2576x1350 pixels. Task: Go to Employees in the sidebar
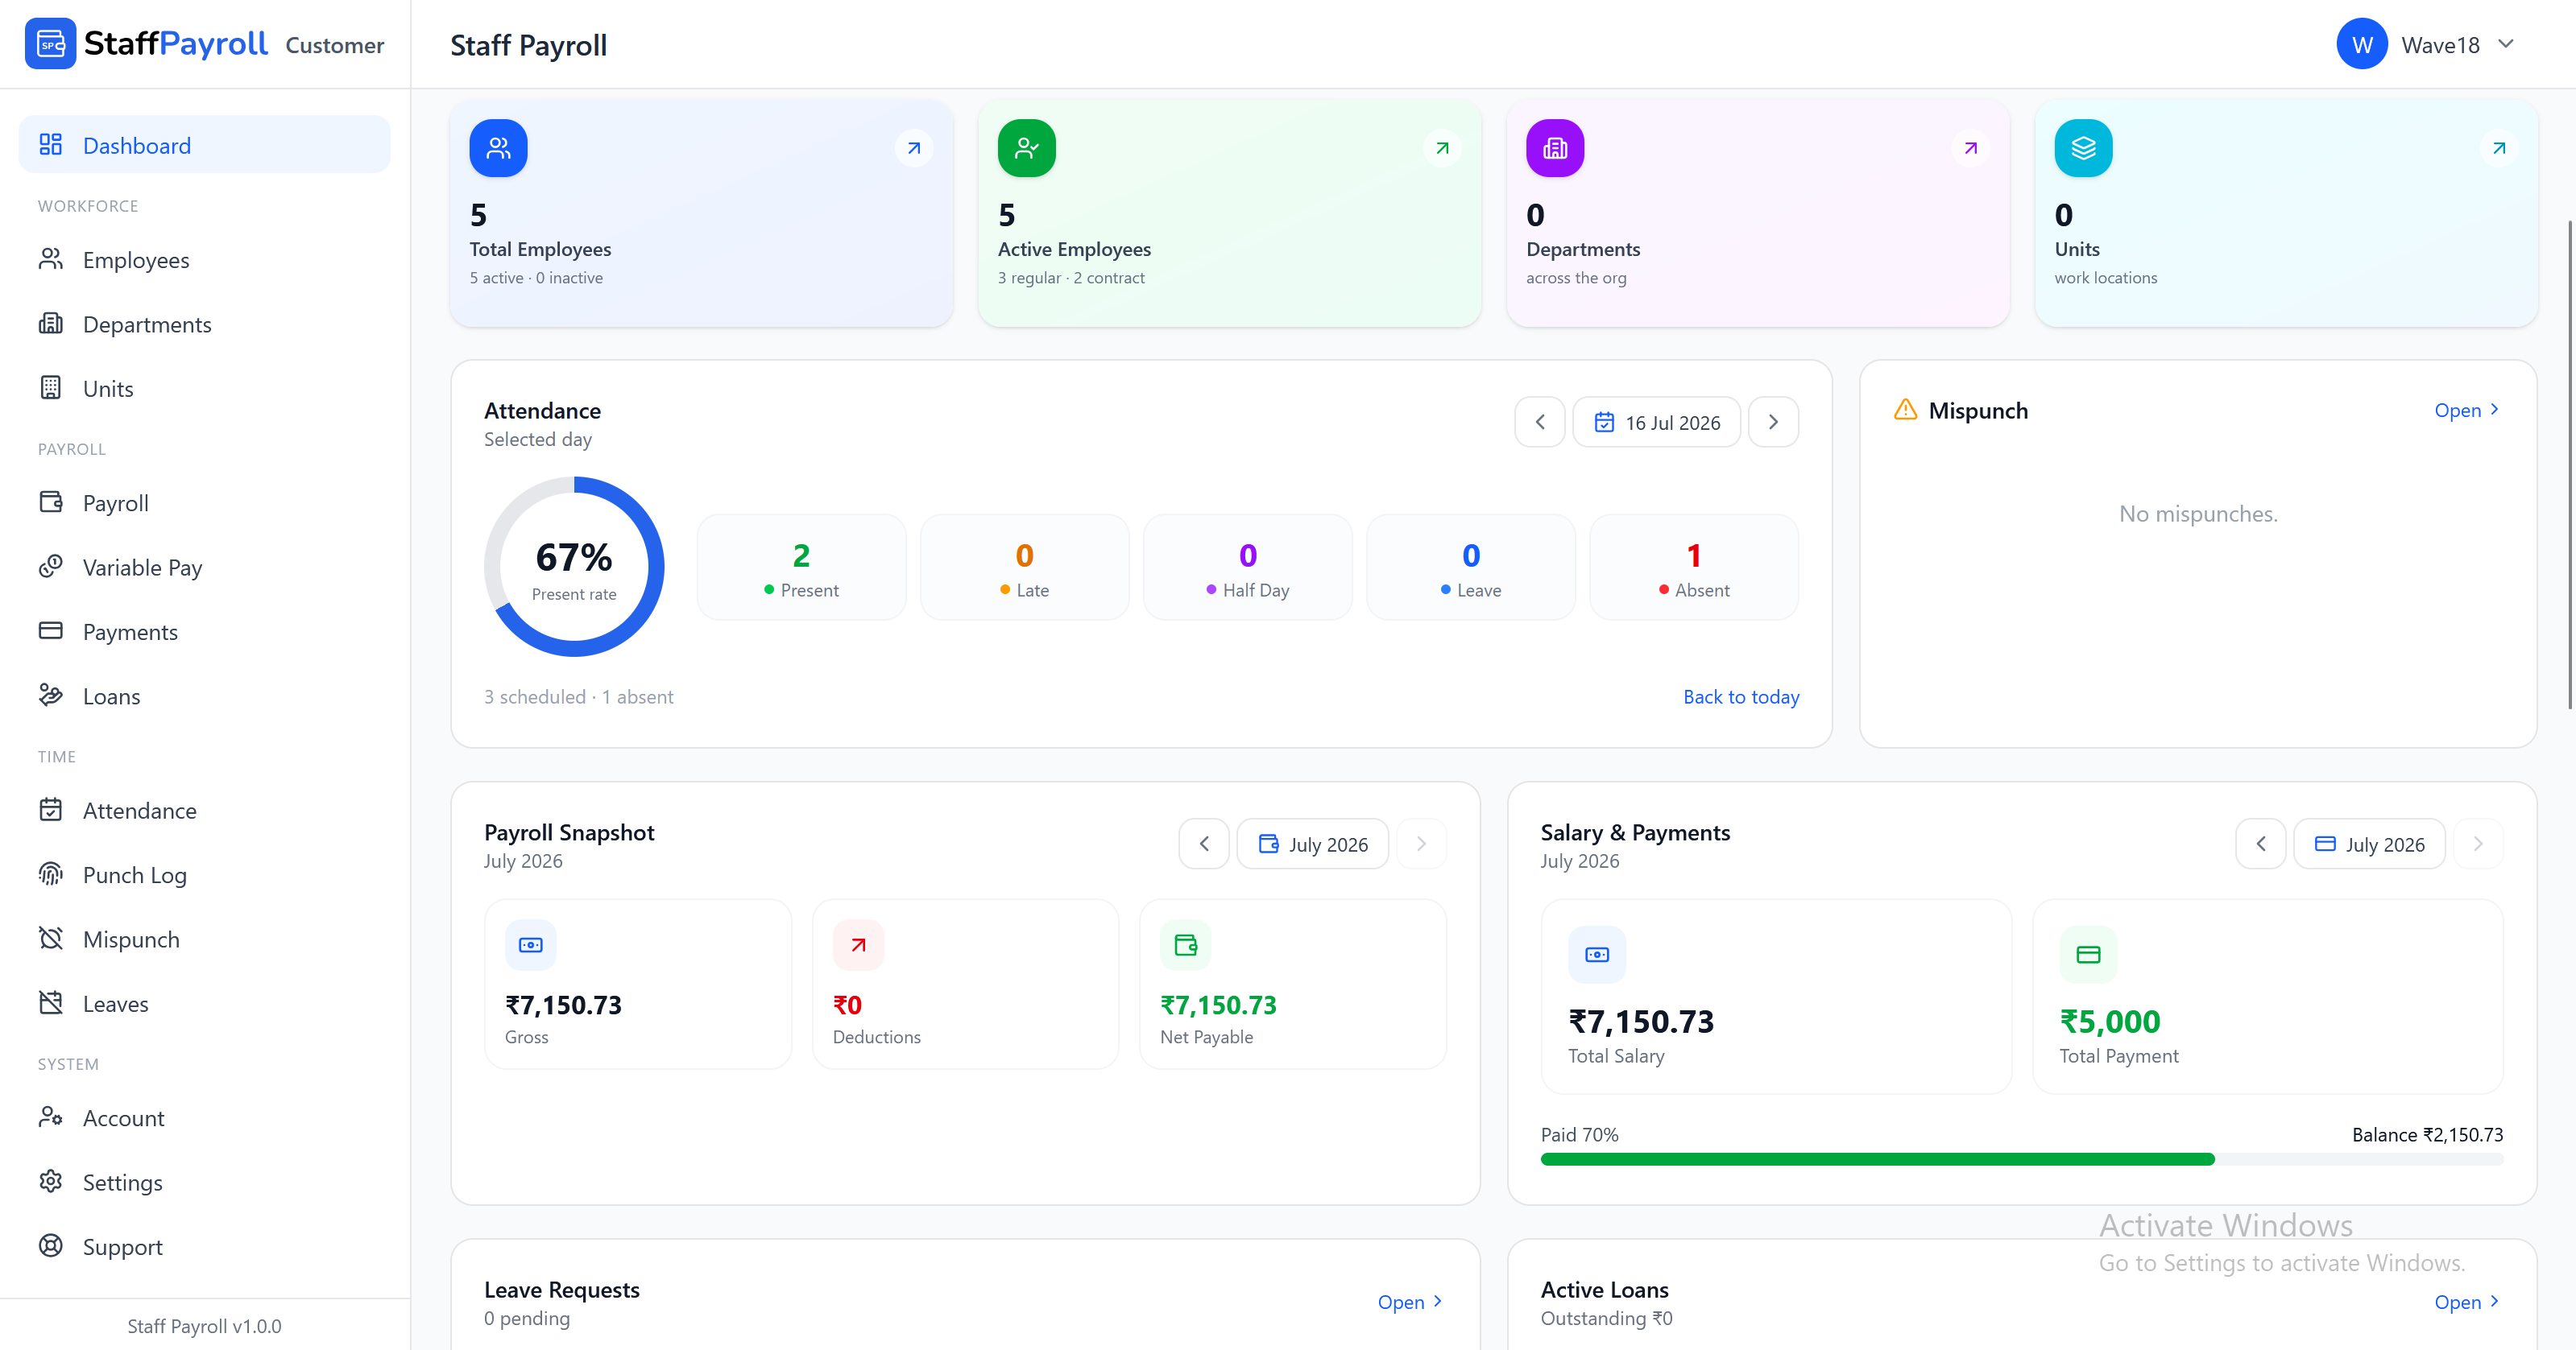coord(204,260)
